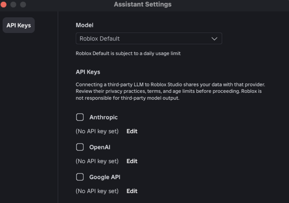The width and height of the screenshot is (289, 203).
Task: Click the Google API provider label
Action: [105, 177]
